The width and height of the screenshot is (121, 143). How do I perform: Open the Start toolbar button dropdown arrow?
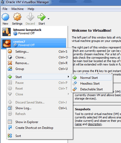coord(49,19)
